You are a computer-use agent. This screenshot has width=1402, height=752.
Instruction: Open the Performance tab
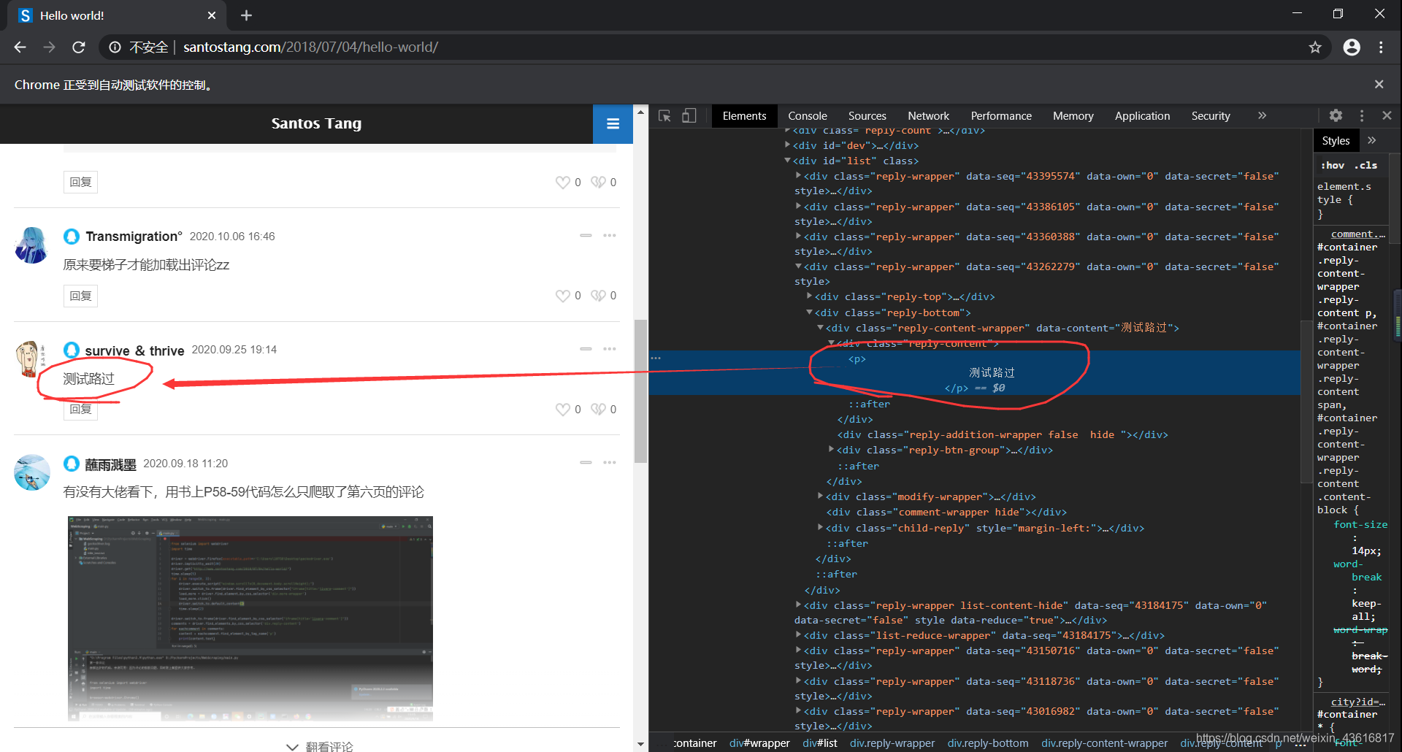(x=1001, y=116)
